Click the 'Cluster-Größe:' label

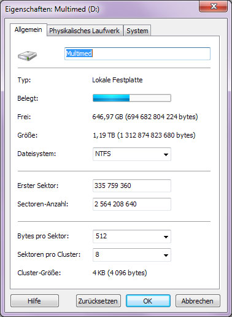(x=39, y=273)
